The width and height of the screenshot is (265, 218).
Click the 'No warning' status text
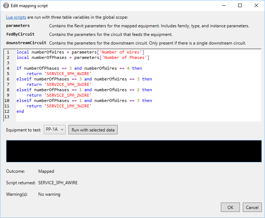pyautogui.click(x=49, y=194)
